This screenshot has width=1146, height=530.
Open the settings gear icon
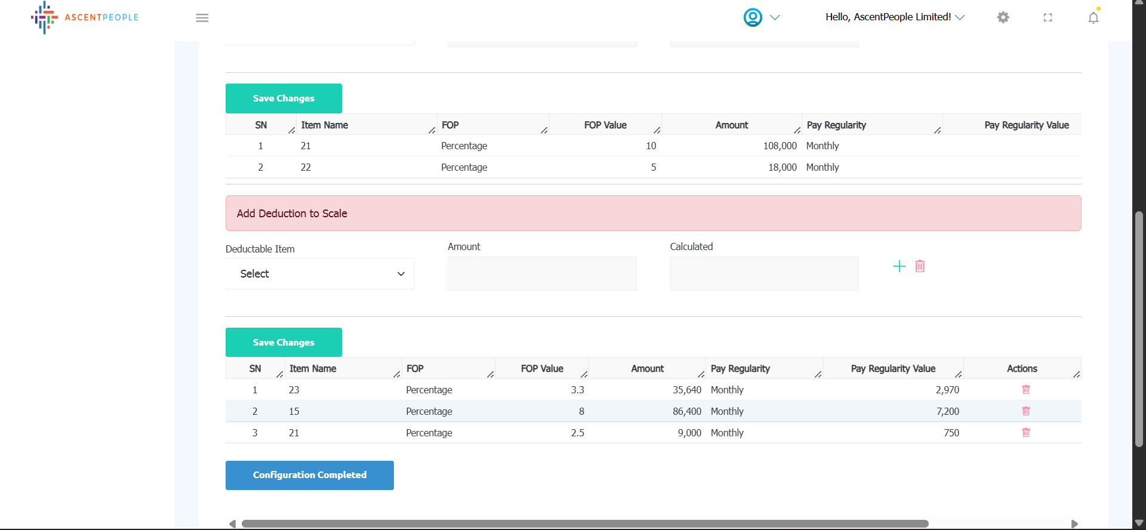(x=1003, y=17)
